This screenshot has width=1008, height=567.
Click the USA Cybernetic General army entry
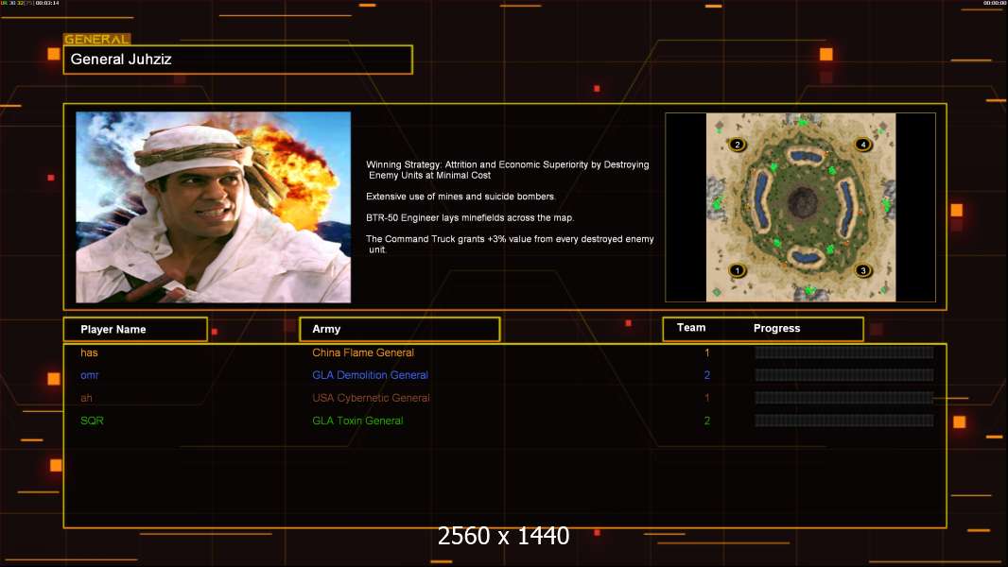[371, 398]
